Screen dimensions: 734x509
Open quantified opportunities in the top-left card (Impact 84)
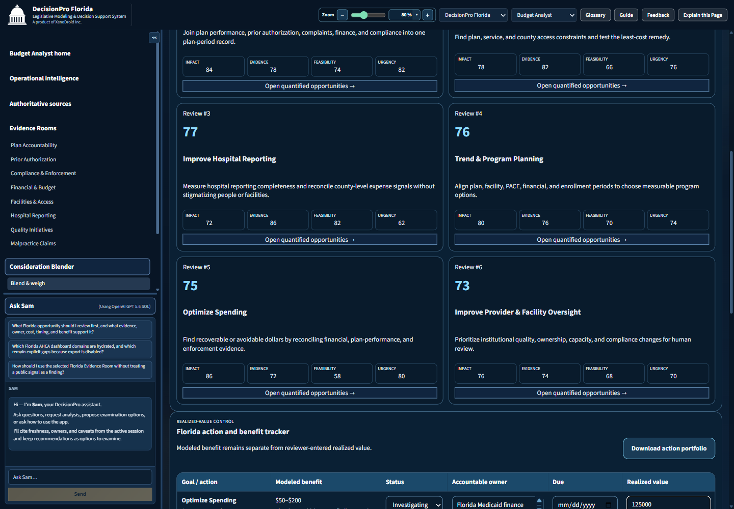[310, 86]
